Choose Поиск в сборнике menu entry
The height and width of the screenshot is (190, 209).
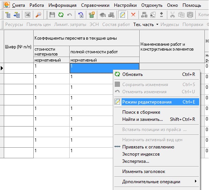coord(157,112)
